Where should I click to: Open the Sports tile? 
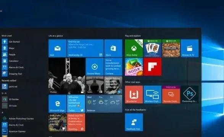(x=57, y=122)
